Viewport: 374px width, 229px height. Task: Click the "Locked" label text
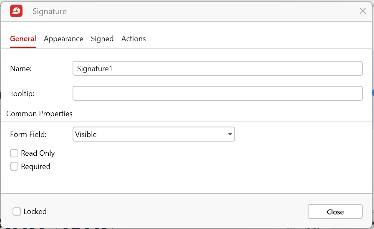(35, 212)
